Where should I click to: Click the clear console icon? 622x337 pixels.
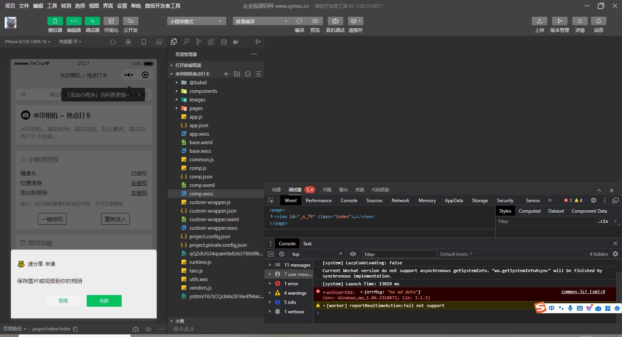coord(281,254)
